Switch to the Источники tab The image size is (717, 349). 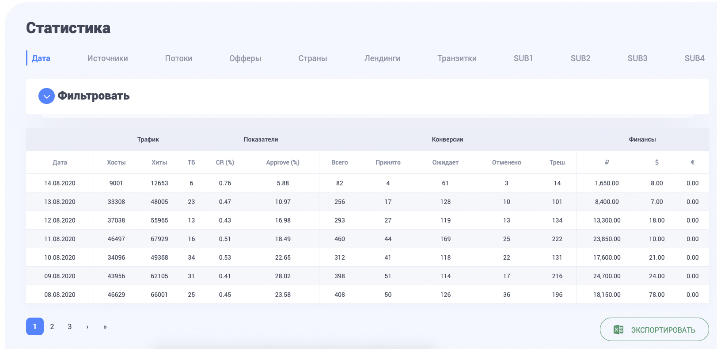(x=107, y=58)
